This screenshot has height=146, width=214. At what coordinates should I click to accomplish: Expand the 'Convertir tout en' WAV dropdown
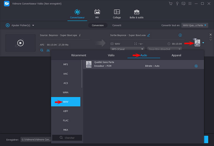195,25
